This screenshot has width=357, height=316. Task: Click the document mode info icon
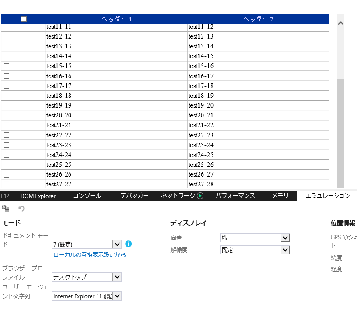coord(128,244)
